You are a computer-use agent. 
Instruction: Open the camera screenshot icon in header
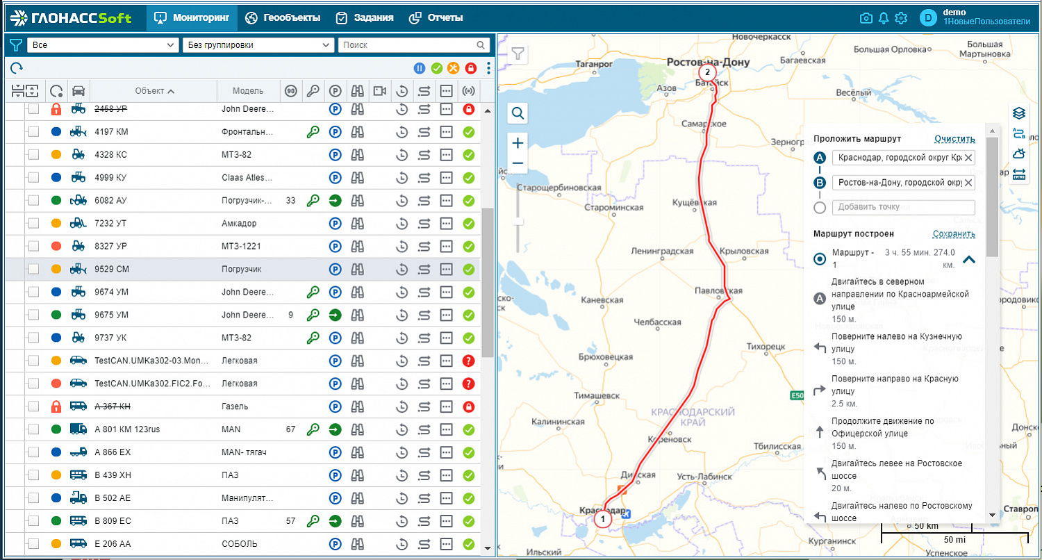866,18
